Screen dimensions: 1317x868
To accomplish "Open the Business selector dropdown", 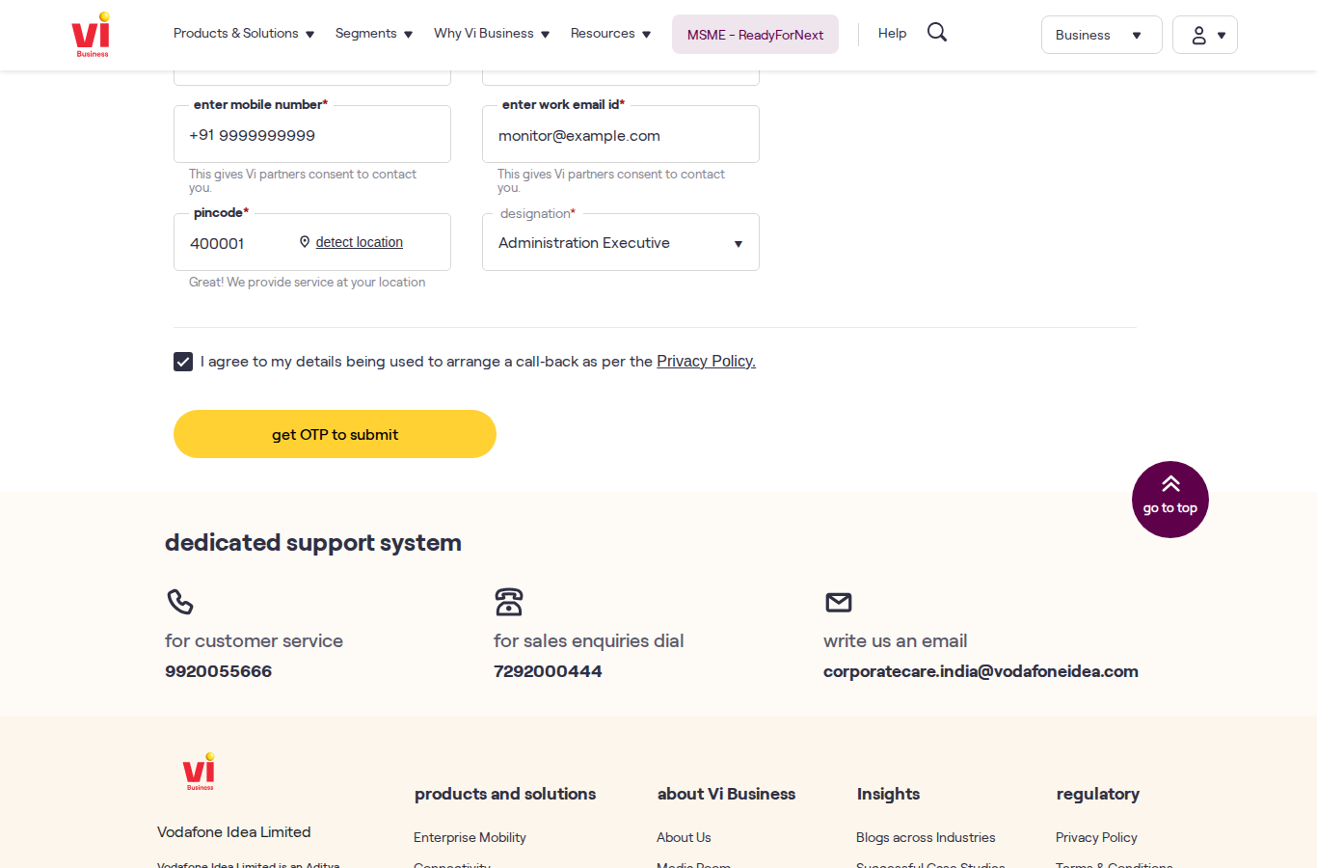I will tap(1102, 35).
